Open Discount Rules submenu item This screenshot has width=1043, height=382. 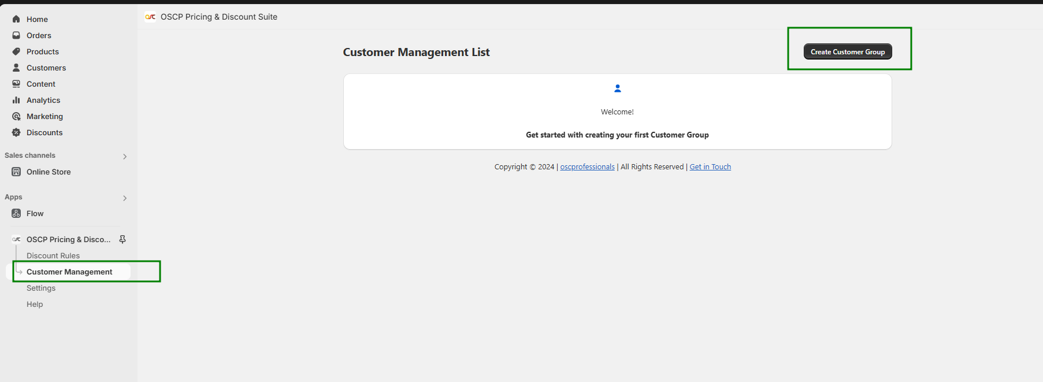[x=53, y=255]
